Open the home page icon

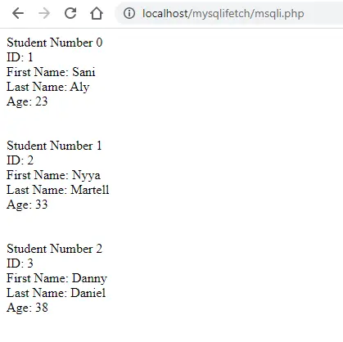[97, 13]
